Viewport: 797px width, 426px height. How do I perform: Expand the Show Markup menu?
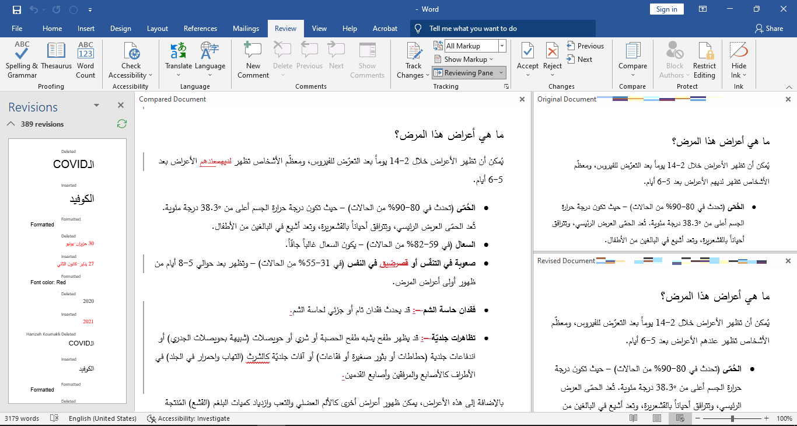point(464,60)
